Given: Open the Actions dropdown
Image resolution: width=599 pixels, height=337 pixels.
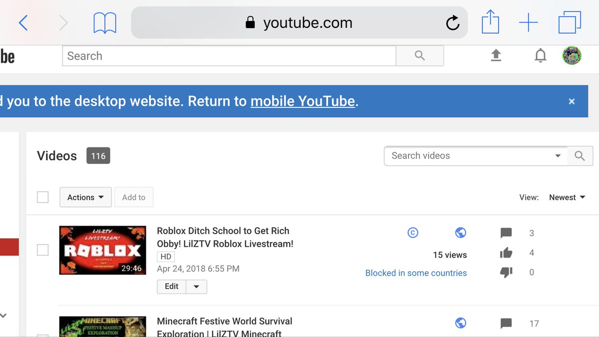Looking at the screenshot, I should tap(85, 197).
